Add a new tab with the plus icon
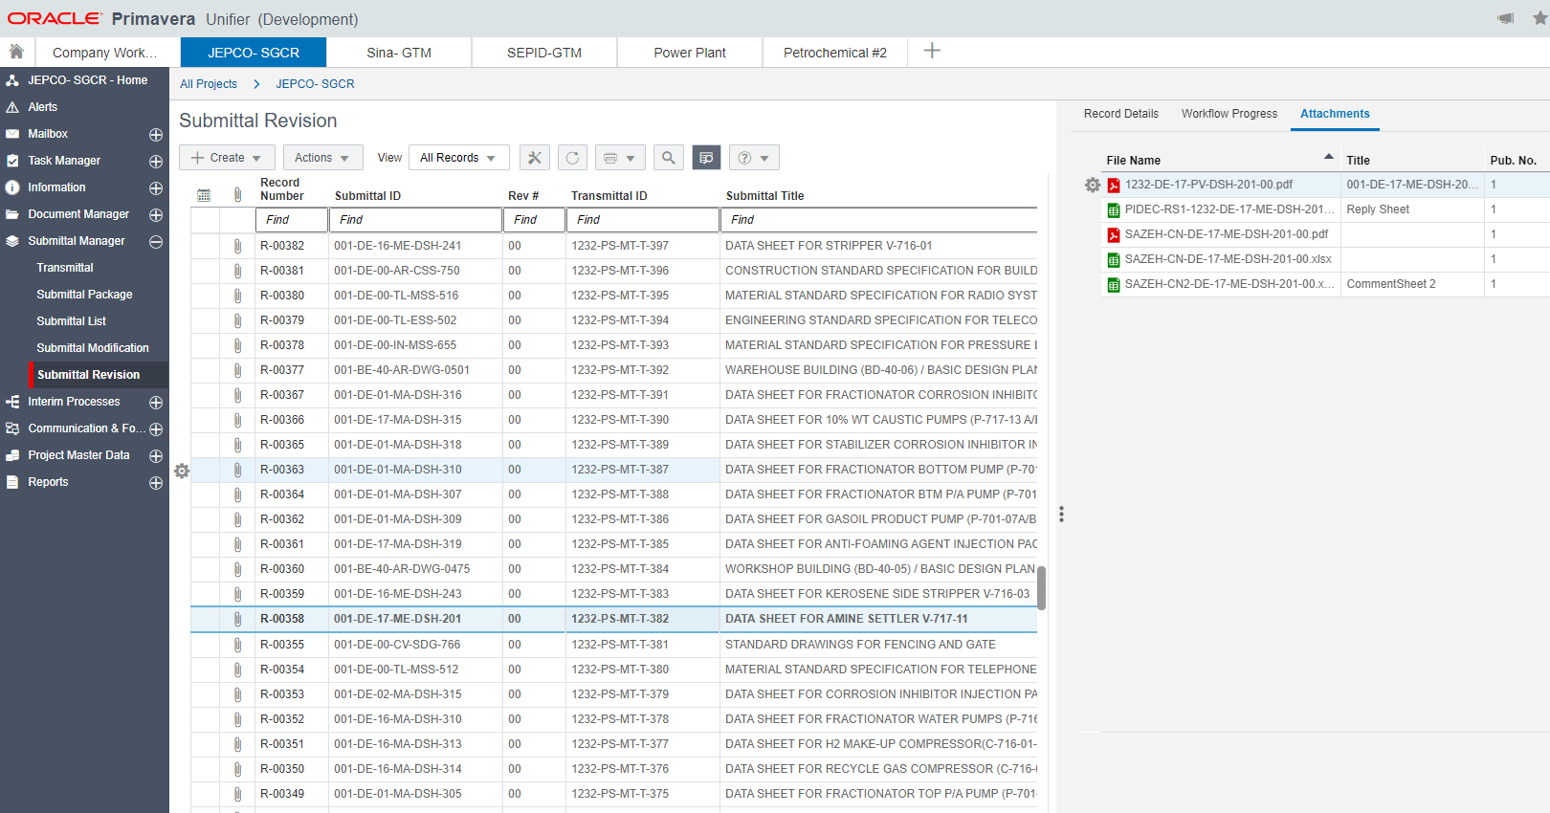The width and height of the screenshot is (1550, 813). (932, 51)
